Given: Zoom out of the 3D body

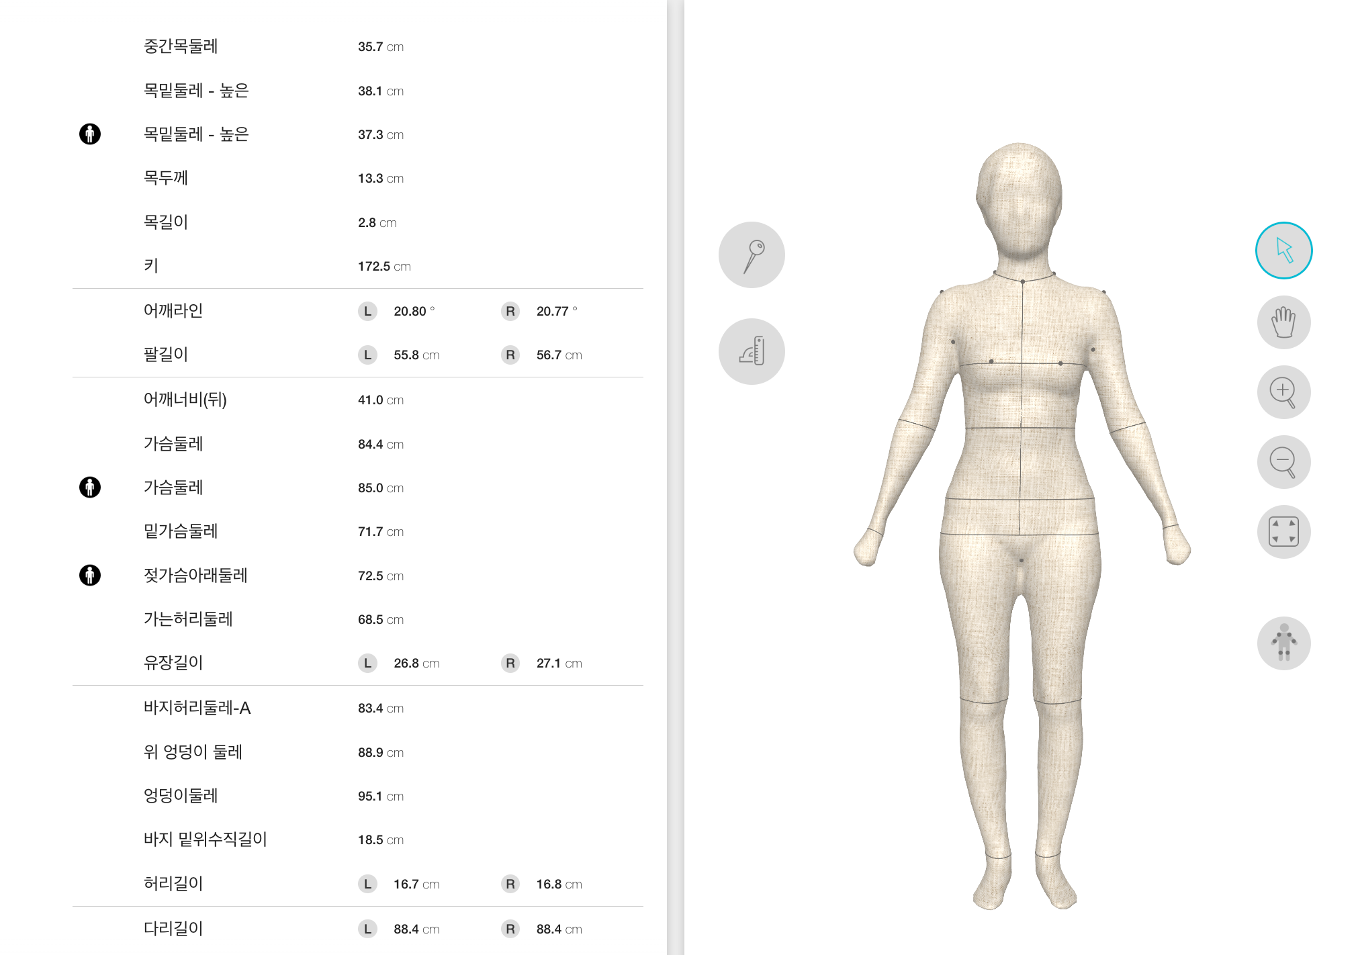Looking at the screenshot, I should click(x=1283, y=462).
